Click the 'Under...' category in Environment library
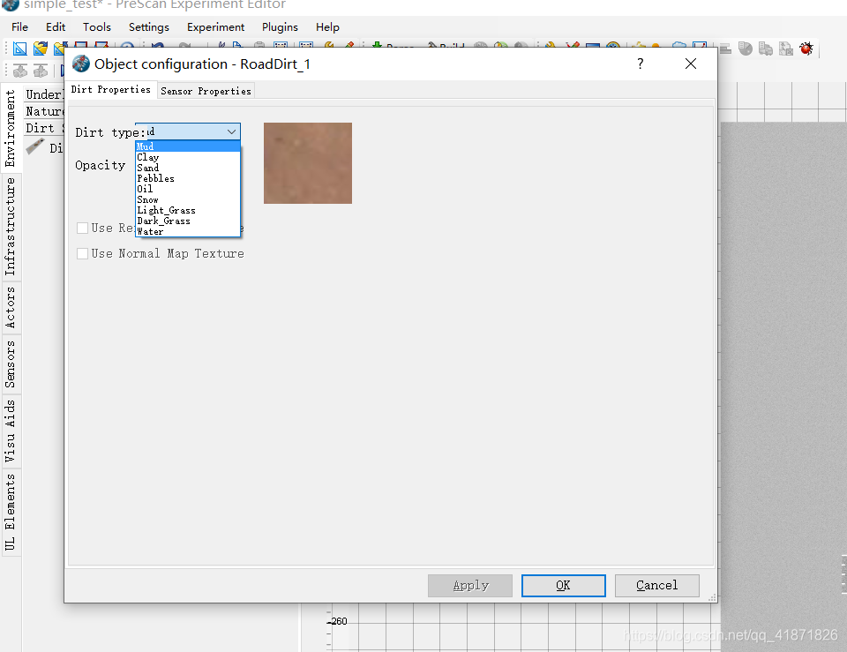 pyautogui.click(x=44, y=94)
